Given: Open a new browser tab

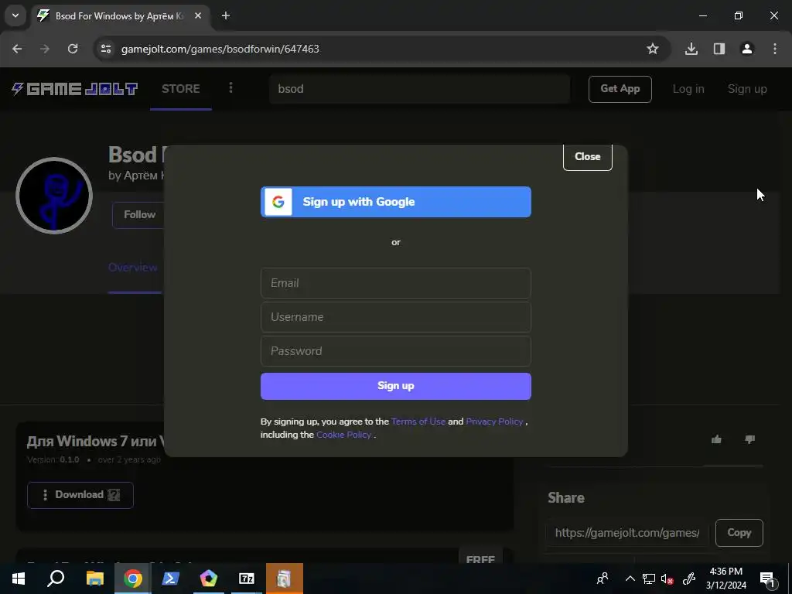Looking at the screenshot, I should click(226, 15).
